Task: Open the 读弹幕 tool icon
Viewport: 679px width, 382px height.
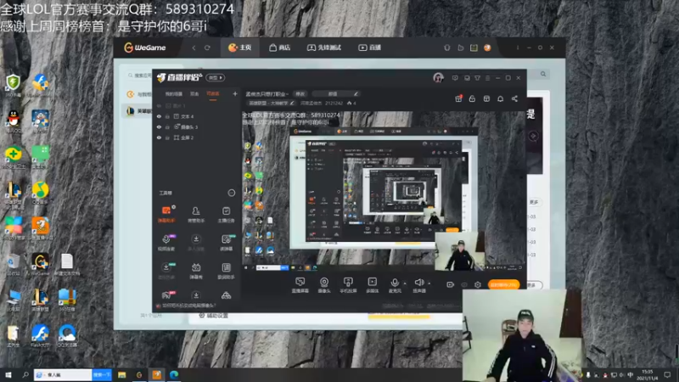Action: pyautogui.click(x=226, y=243)
